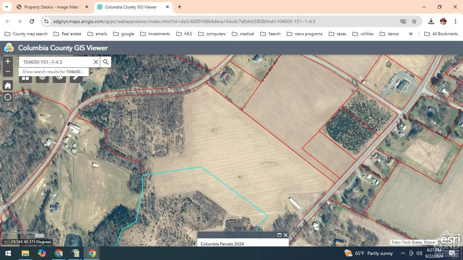Open Chrome's three-dot menu
Screen dimensions: 463x260
(x=456, y=21)
